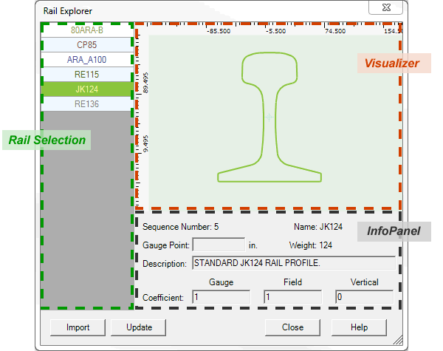Click the highlighted JK124 rail entry

pos(86,89)
